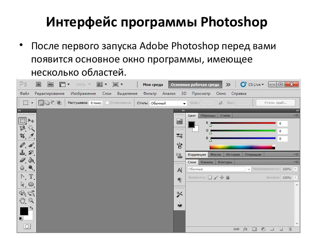
Task: Switch to Основная рабочая среда workspace
Action: click(195, 85)
